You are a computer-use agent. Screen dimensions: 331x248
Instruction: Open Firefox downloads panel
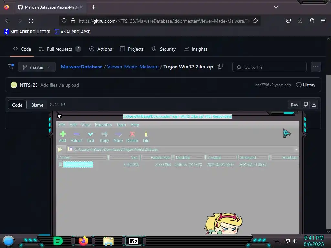[300, 21]
